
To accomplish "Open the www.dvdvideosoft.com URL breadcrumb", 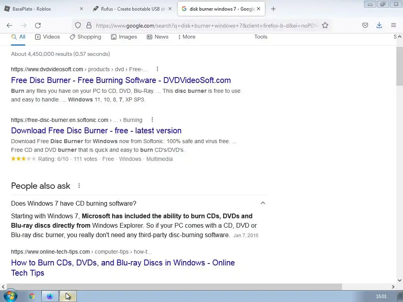I will click(x=79, y=69).
